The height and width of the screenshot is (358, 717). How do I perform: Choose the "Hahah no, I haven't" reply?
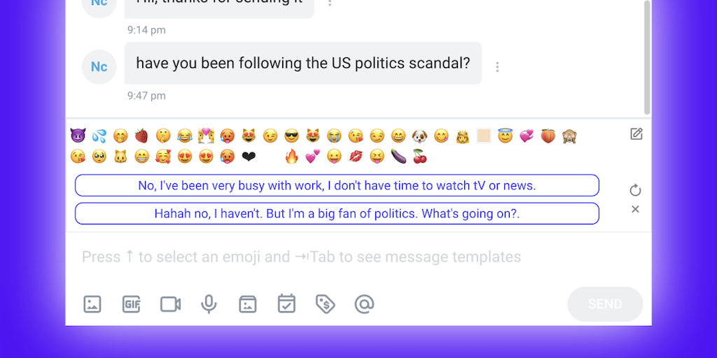tap(337, 213)
